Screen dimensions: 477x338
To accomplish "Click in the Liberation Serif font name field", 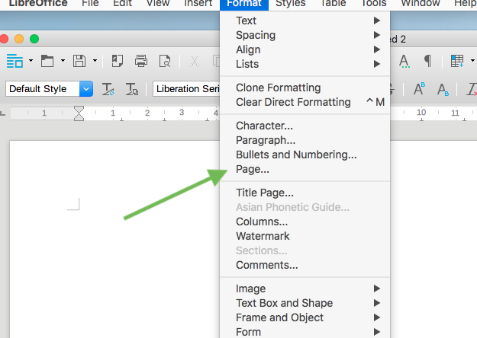I will 187,89.
